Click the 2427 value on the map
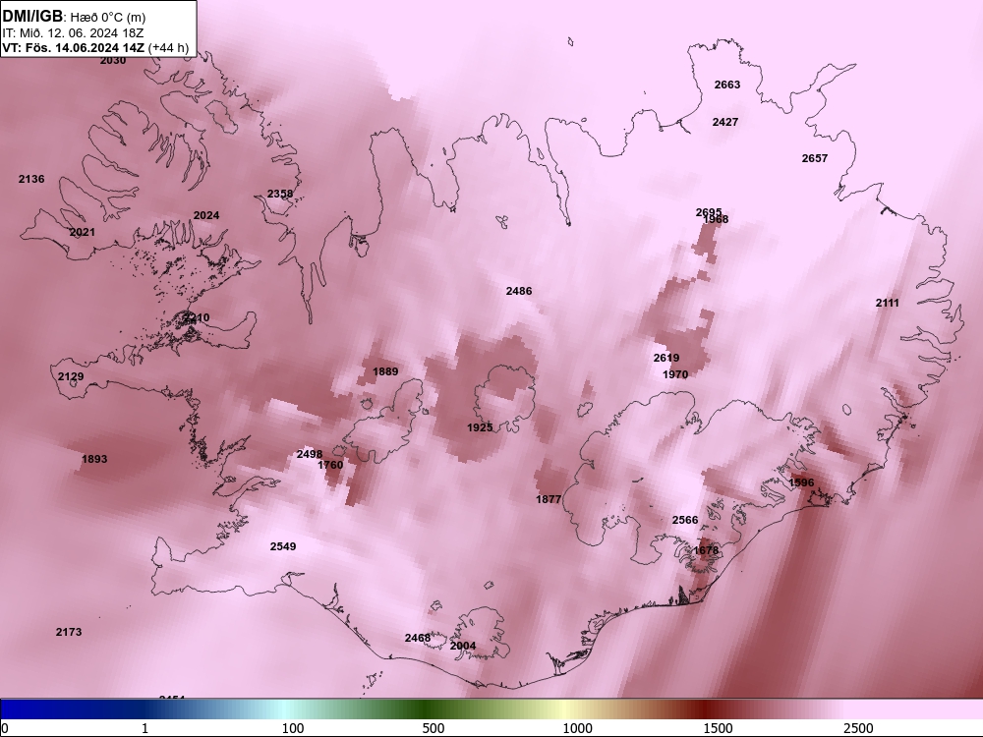983x737 pixels. pos(725,122)
